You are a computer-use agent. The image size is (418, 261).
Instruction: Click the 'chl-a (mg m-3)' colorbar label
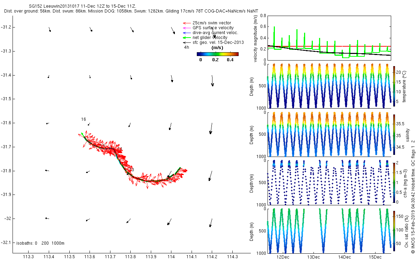[x=405, y=183]
